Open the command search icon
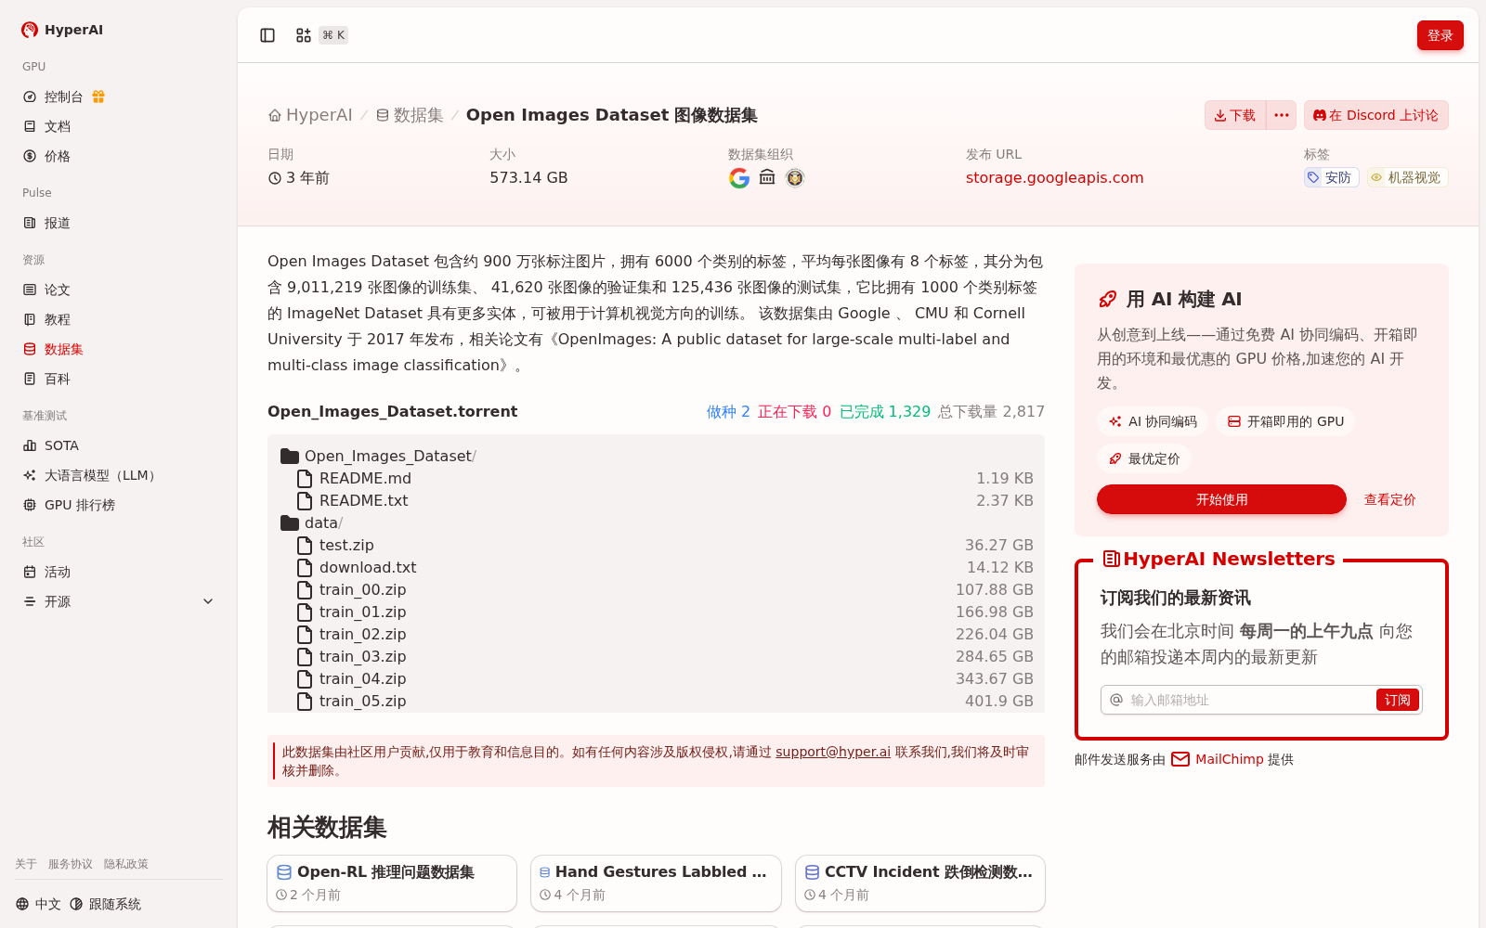The width and height of the screenshot is (1486, 928). pyautogui.click(x=304, y=35)
